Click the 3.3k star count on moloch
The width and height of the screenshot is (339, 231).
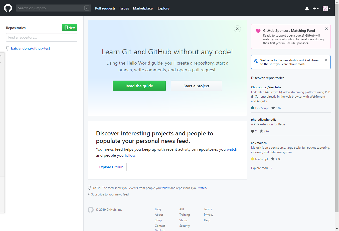pyautogui.click(x=276, y=159)
